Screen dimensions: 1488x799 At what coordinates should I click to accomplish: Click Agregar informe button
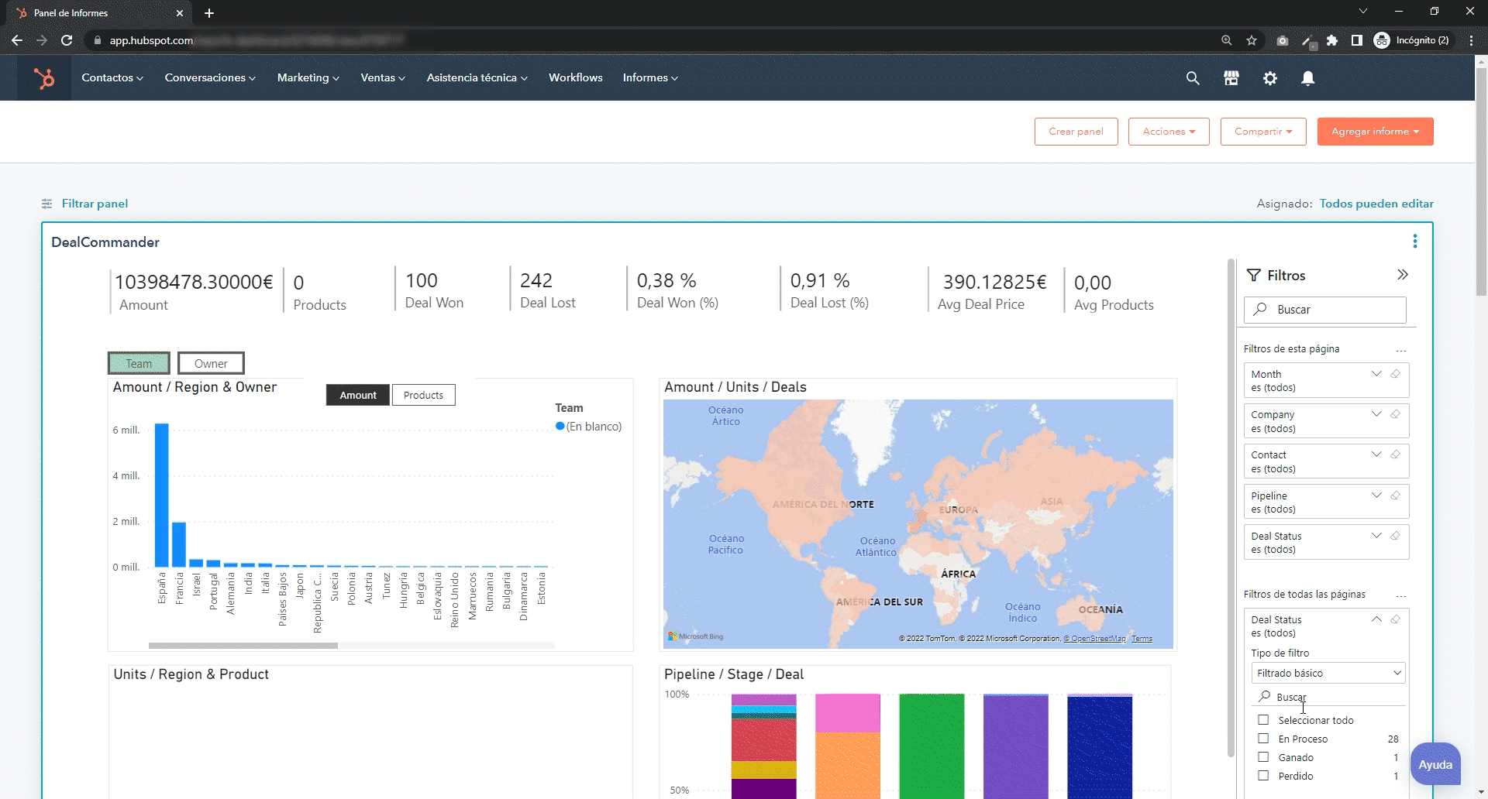1375,132
